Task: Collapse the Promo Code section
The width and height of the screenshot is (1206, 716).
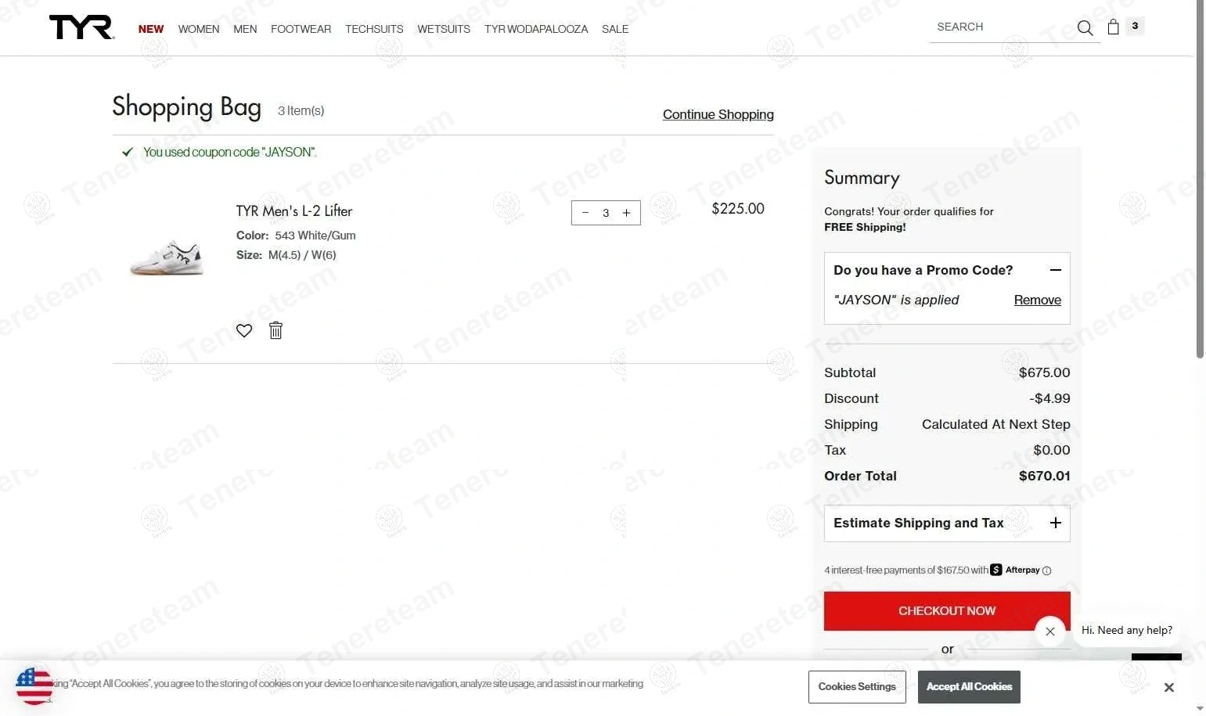Action: tap(1055, 270)
